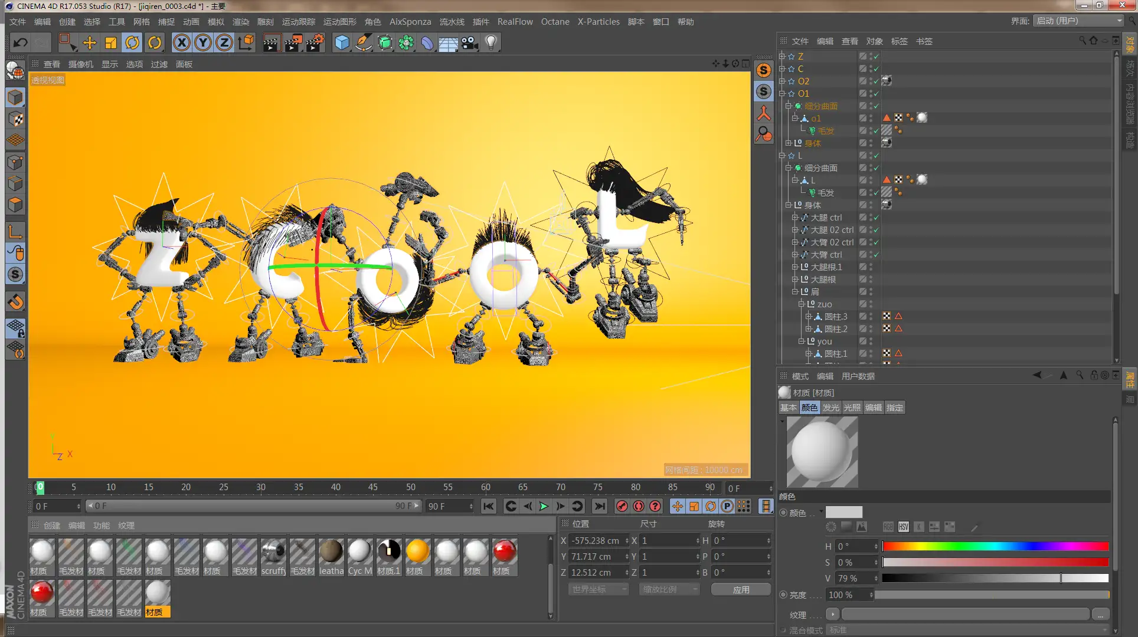Toggle X axis lock icon
Viewport: 1138px width, 637px height.
pos(182,42)
